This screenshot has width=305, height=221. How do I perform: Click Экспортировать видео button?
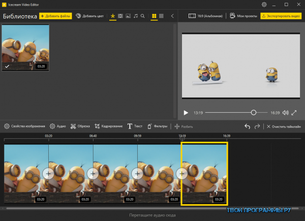click(x=281, y=16)
